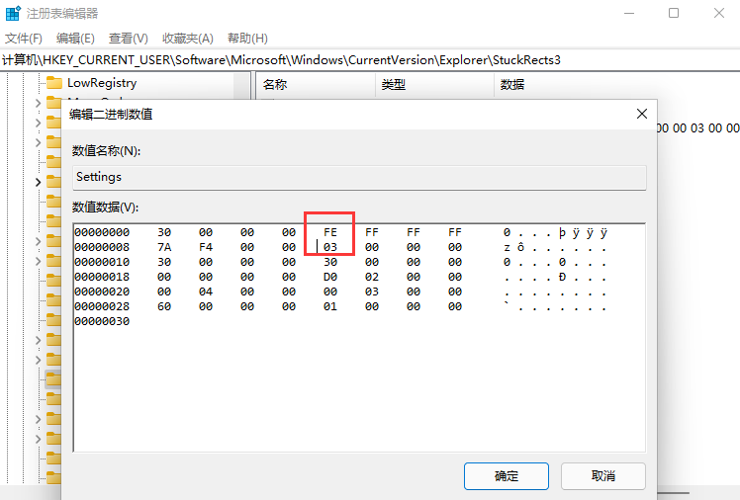Screen dimensions: 740x500
Task: Cancel with the 取消 button
Action: point(602,476)
